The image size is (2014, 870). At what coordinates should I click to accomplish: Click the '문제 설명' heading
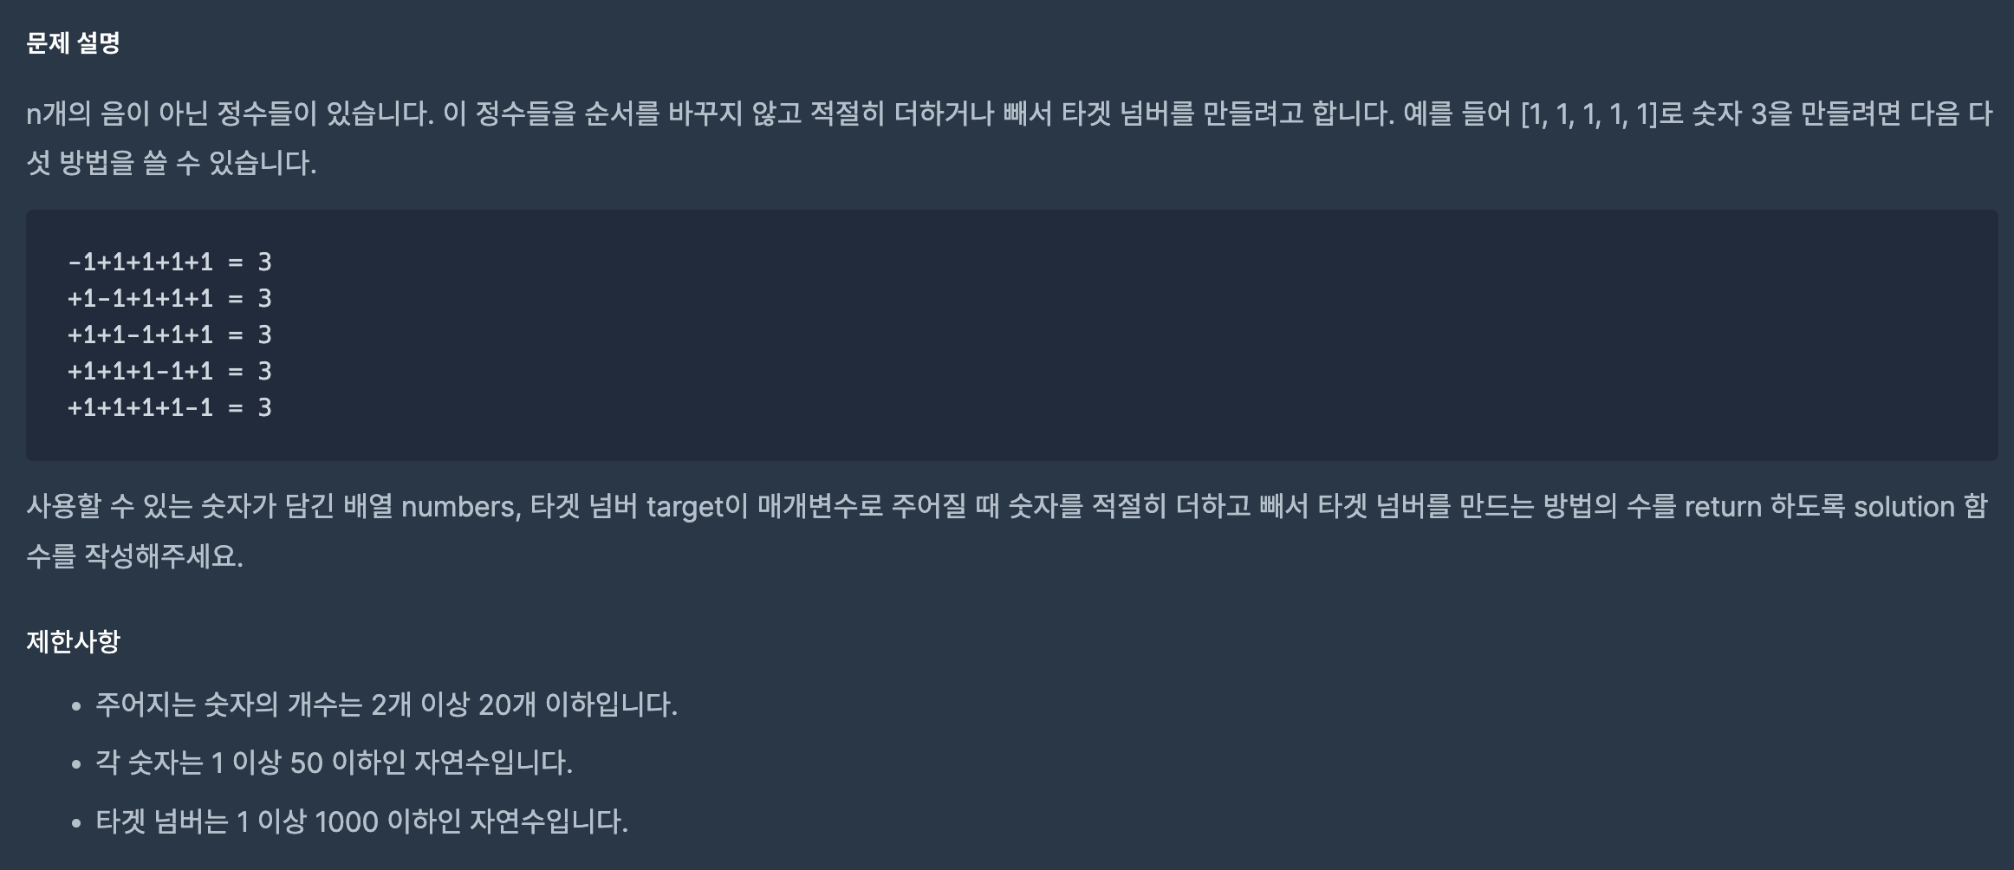tap(73, 42)
